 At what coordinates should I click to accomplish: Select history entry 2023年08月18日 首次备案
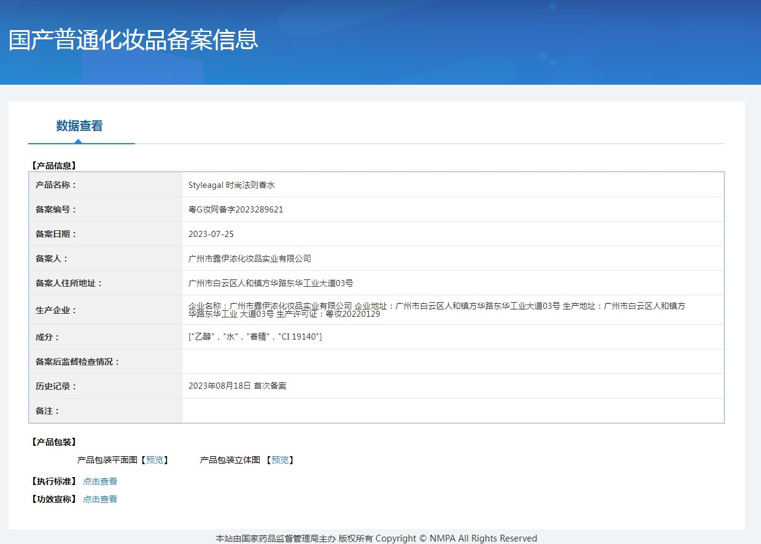[x=238, y=386]
